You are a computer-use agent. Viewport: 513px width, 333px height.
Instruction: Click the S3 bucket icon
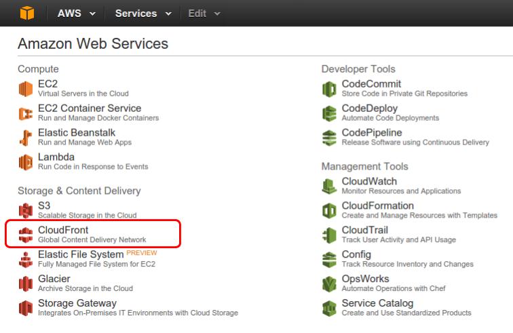[26, 211]
